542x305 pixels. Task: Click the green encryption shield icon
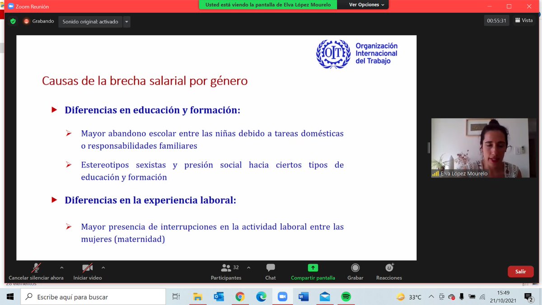(x=13, y=21)
